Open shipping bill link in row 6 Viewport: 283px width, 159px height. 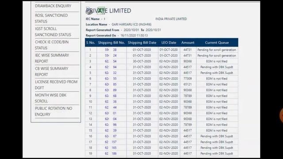pyautogui.click(x=111, y=79)
